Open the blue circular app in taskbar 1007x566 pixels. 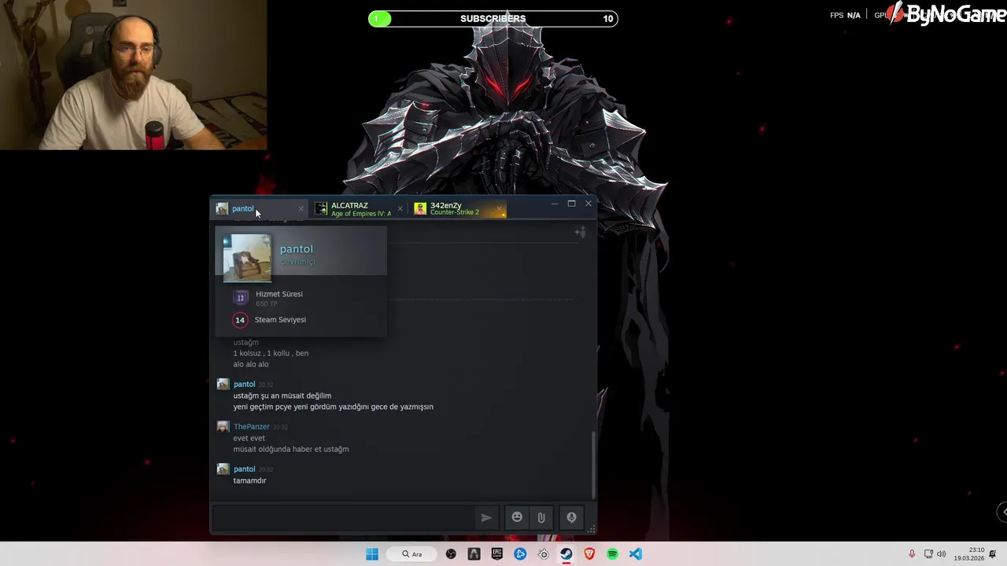(x=520, y=554)
